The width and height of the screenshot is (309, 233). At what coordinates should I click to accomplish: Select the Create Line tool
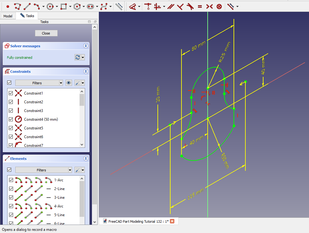[27, 6]
